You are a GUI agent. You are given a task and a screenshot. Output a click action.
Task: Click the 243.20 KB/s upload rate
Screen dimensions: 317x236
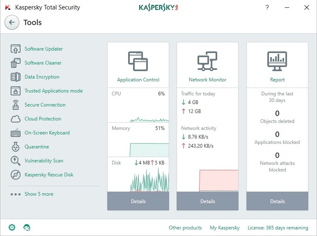200,146
